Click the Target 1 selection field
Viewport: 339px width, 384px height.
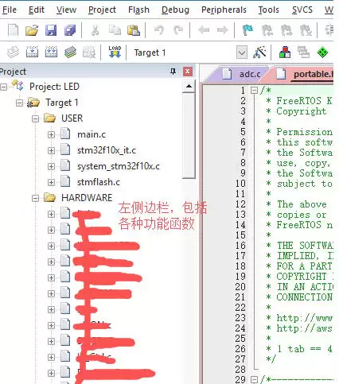[x=185, y=52]
